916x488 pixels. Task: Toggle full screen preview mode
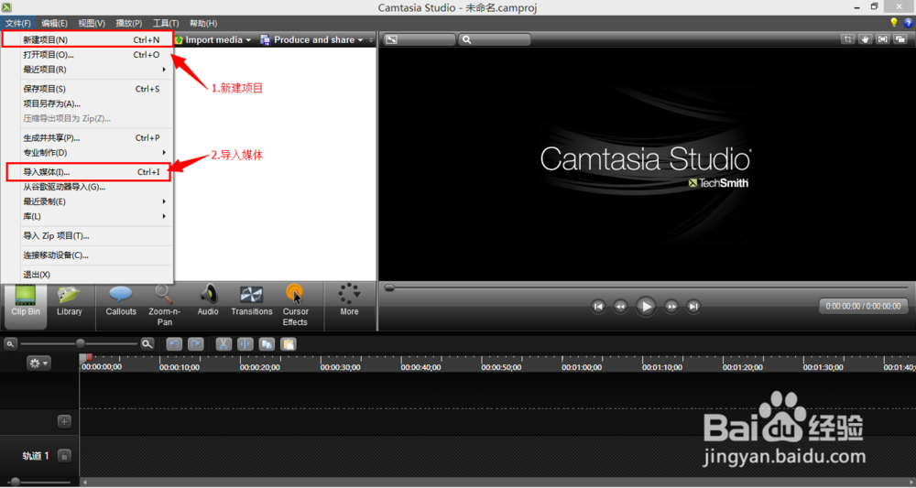(x=883, y=39)
